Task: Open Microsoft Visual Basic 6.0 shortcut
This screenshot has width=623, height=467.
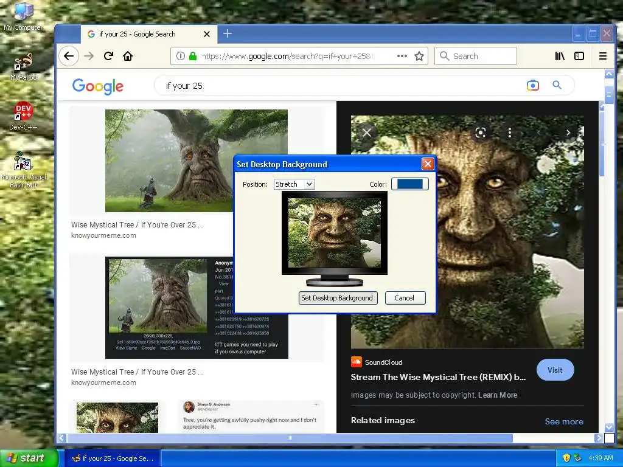Action: pyautogui.click(x=23, y=170)
